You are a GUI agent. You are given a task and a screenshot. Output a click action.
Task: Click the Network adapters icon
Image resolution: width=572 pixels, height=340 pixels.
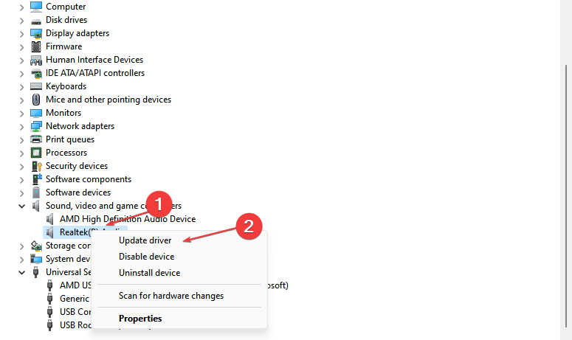[36, 126]
